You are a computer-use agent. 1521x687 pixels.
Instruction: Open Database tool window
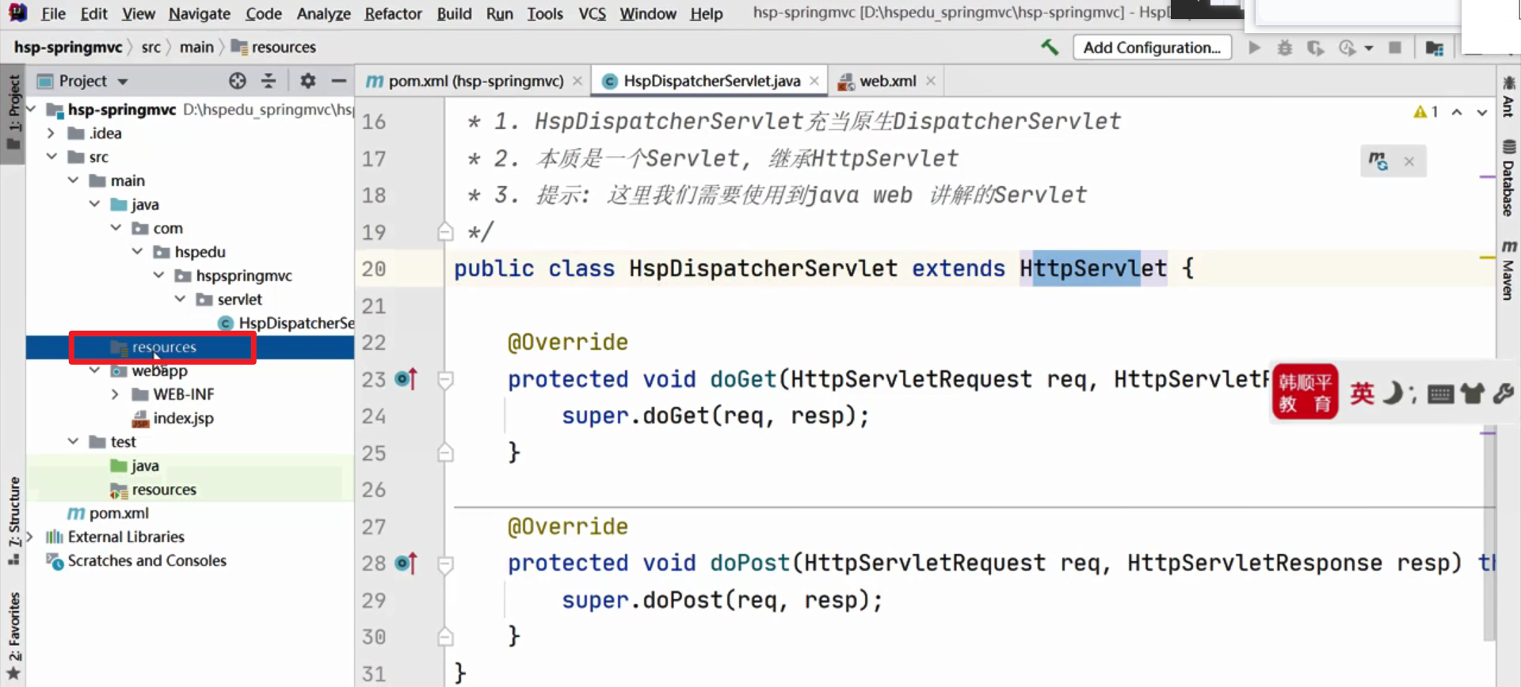point(1508,178)
